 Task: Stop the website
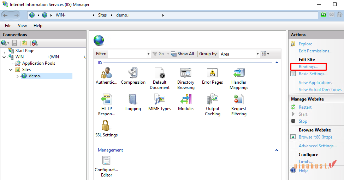pyautogui.click(x=303, y=121)
